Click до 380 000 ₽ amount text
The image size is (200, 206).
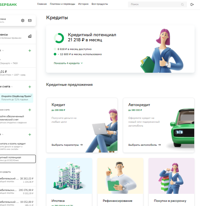[x=135, y=110]
